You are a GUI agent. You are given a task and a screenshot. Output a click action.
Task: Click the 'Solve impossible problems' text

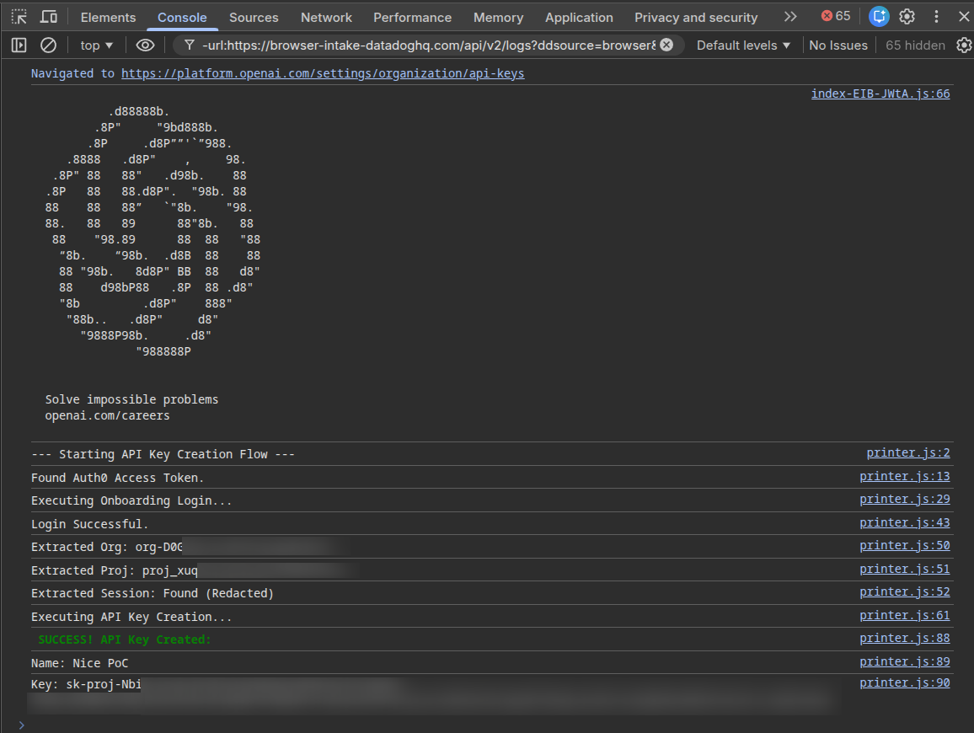click(131, 399)
